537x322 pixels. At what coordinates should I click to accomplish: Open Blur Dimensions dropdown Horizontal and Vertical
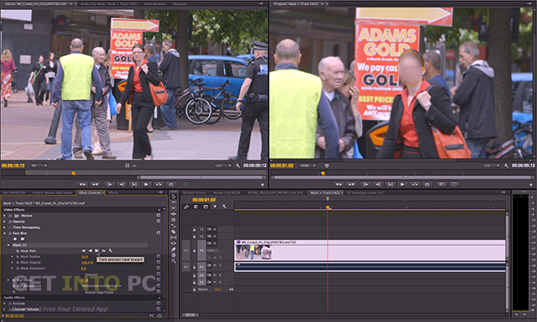tap(102, 286)
